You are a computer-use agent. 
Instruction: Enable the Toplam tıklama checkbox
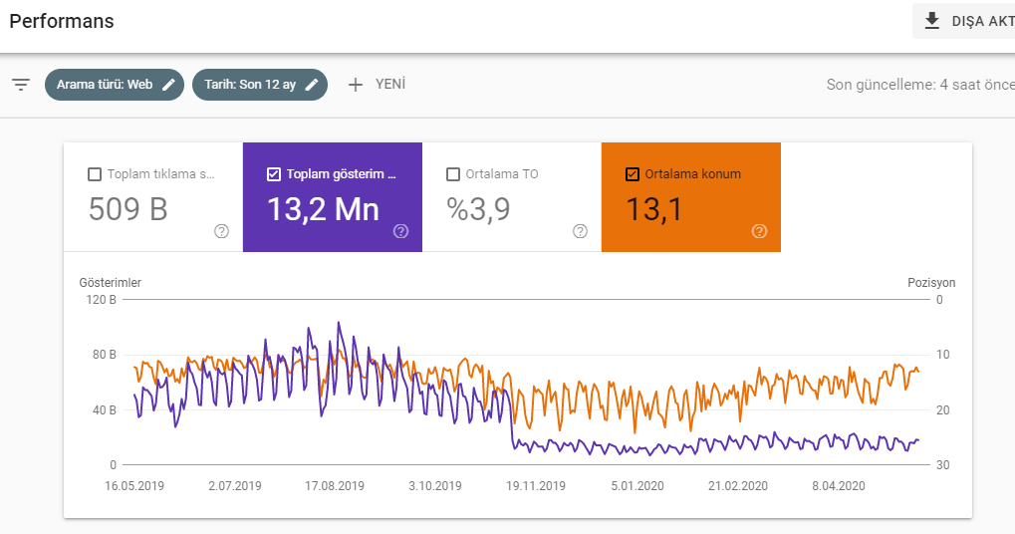95,174
